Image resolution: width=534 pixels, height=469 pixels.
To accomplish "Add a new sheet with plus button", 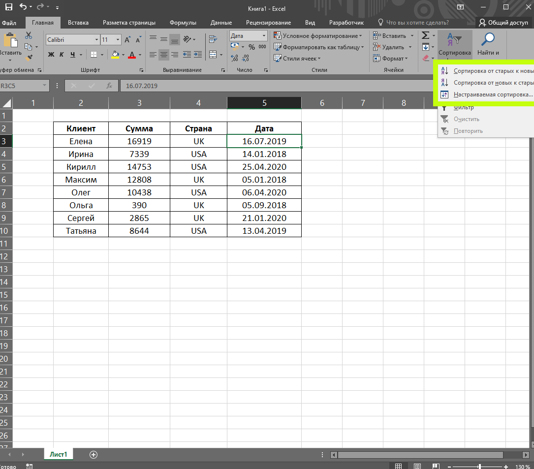I will pos(94,454).
